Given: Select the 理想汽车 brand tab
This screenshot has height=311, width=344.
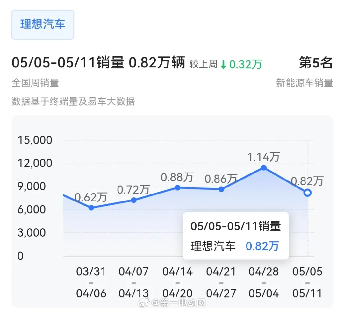Looking at the screenshot, I should tap(43, 25).
